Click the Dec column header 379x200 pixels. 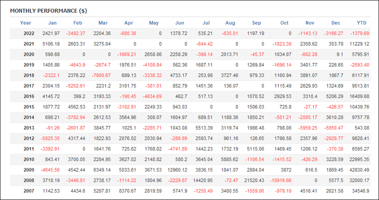(336, 23)
